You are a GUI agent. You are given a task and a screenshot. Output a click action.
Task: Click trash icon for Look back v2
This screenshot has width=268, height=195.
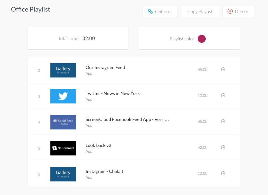[x=223, y=147]
